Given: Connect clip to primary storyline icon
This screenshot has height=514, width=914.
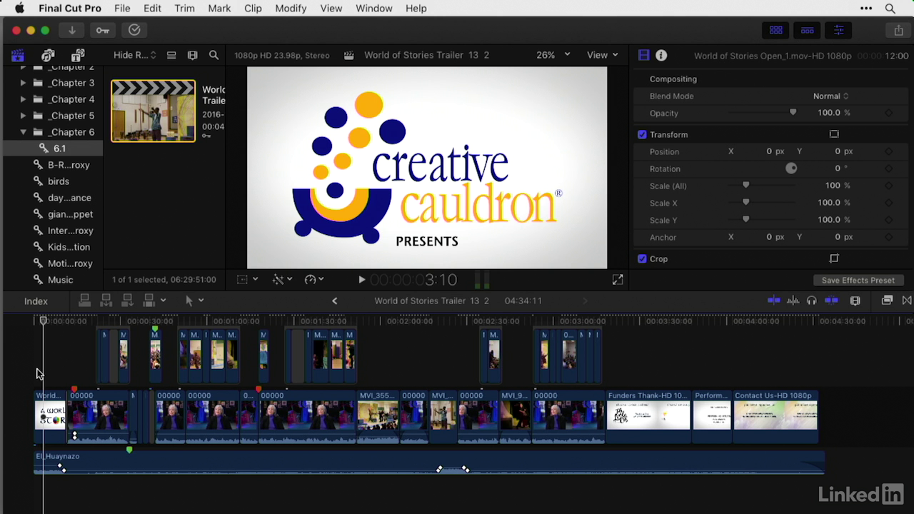Looking at the screenshot, I should click(84, 301).
